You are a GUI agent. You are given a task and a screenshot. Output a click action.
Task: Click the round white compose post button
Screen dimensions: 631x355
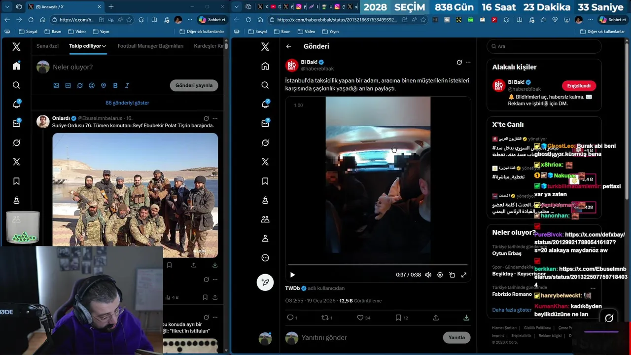(x=265, y=282)
